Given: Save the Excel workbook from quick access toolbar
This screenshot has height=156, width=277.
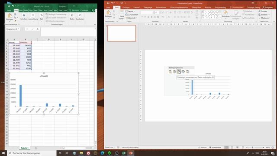Looking at the screenshot, I should click(9, 6).
